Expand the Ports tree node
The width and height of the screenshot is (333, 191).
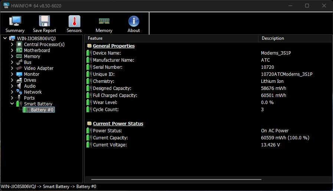tap(12, 98)
